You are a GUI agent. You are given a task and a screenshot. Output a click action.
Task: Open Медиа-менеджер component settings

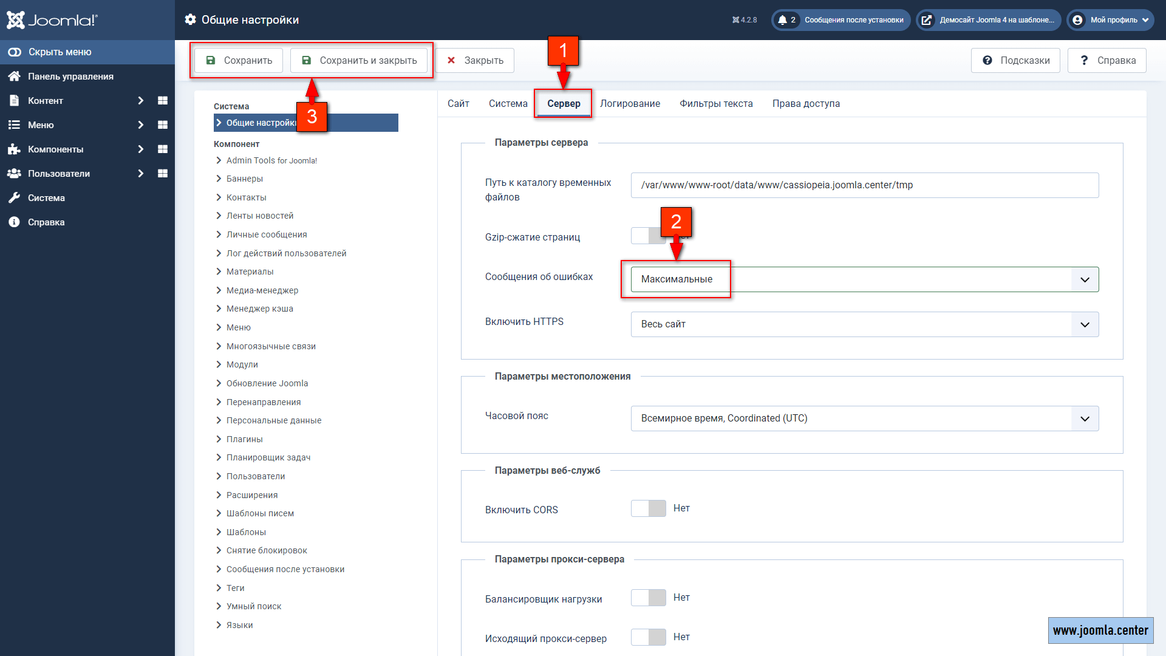(262, 290)
